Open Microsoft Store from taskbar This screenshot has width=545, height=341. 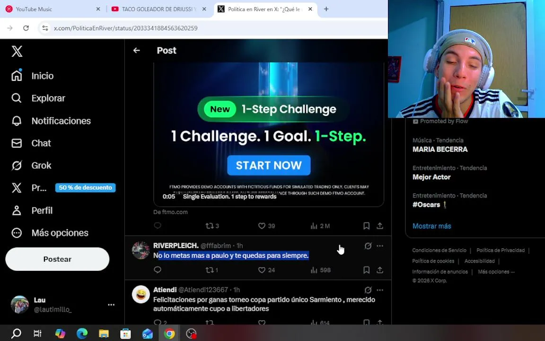coord(125,334)
